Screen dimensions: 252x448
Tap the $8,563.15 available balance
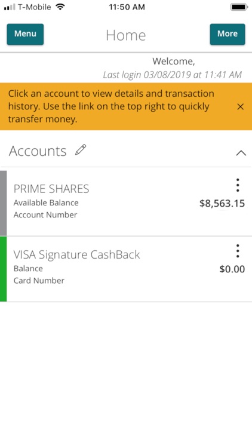[x=222, y=204]
